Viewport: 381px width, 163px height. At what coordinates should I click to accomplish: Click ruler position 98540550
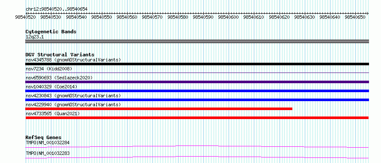coord(101,17)
